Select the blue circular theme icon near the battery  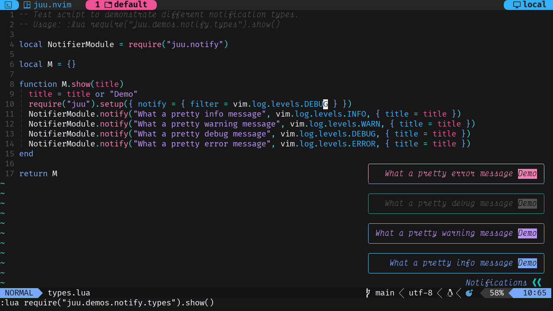click(x=469, y=293)
